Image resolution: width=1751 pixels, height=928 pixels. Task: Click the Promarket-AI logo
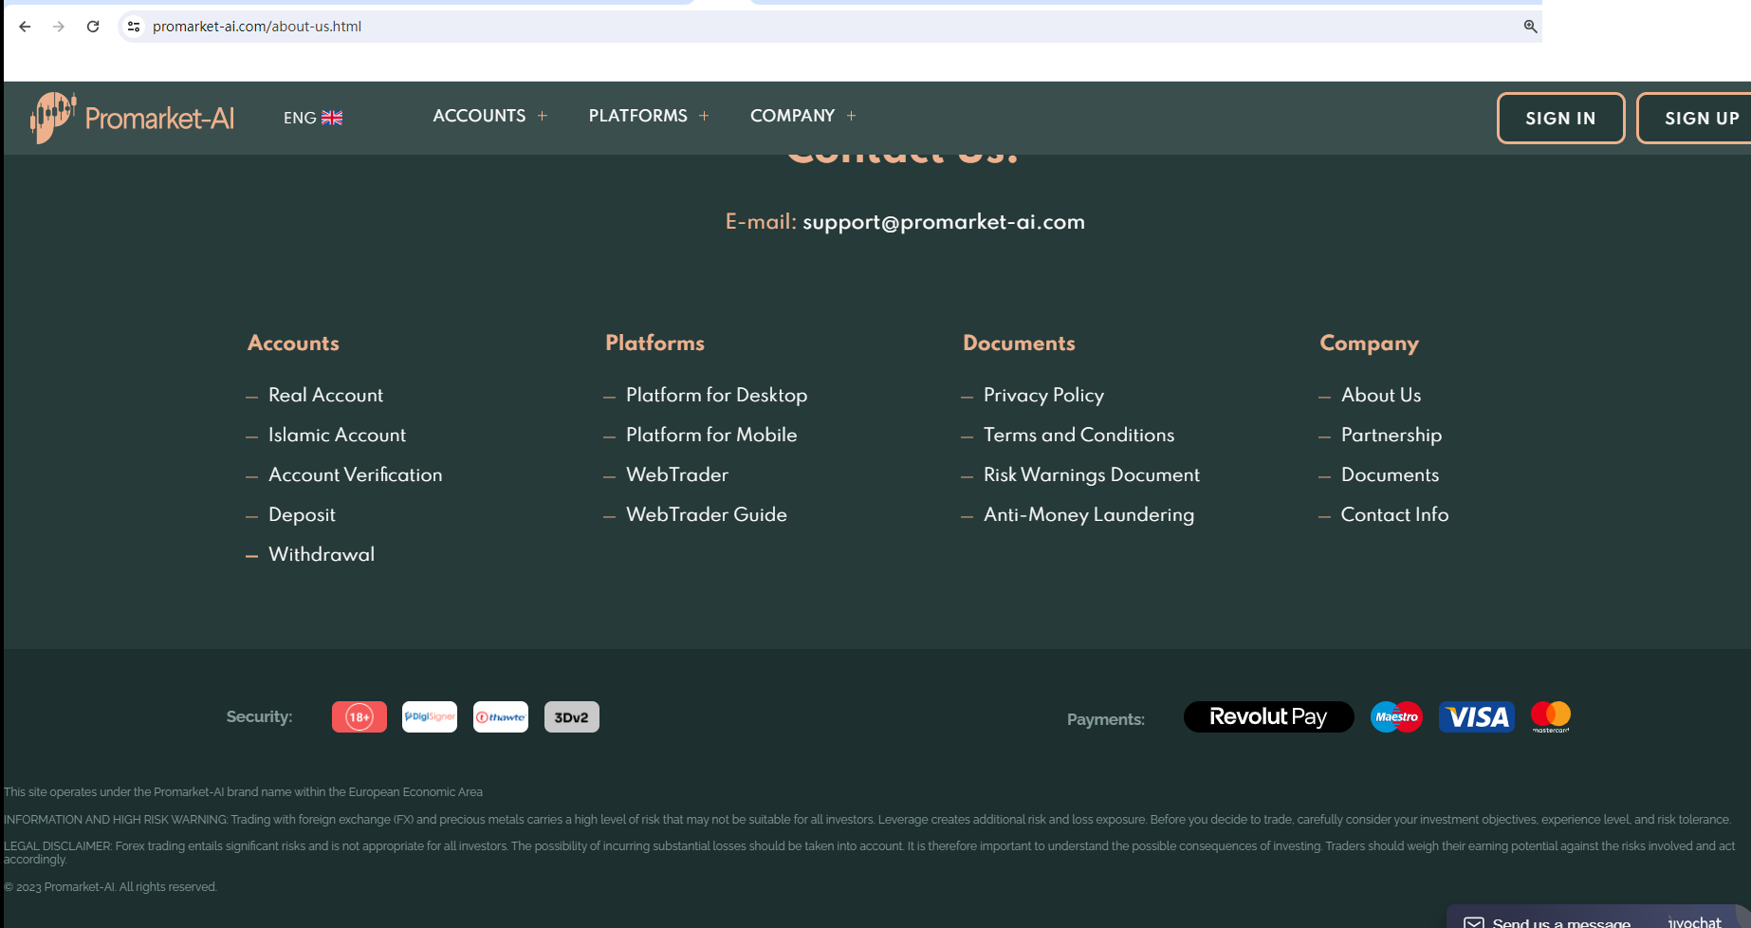click(x=133, y=118)
